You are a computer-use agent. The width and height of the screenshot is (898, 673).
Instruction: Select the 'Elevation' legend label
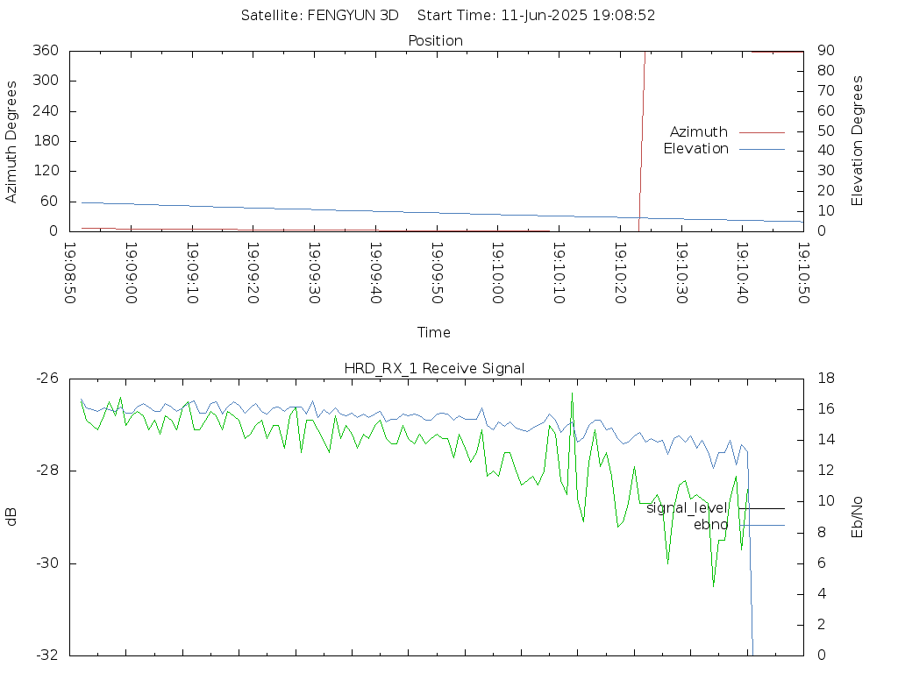695,149
